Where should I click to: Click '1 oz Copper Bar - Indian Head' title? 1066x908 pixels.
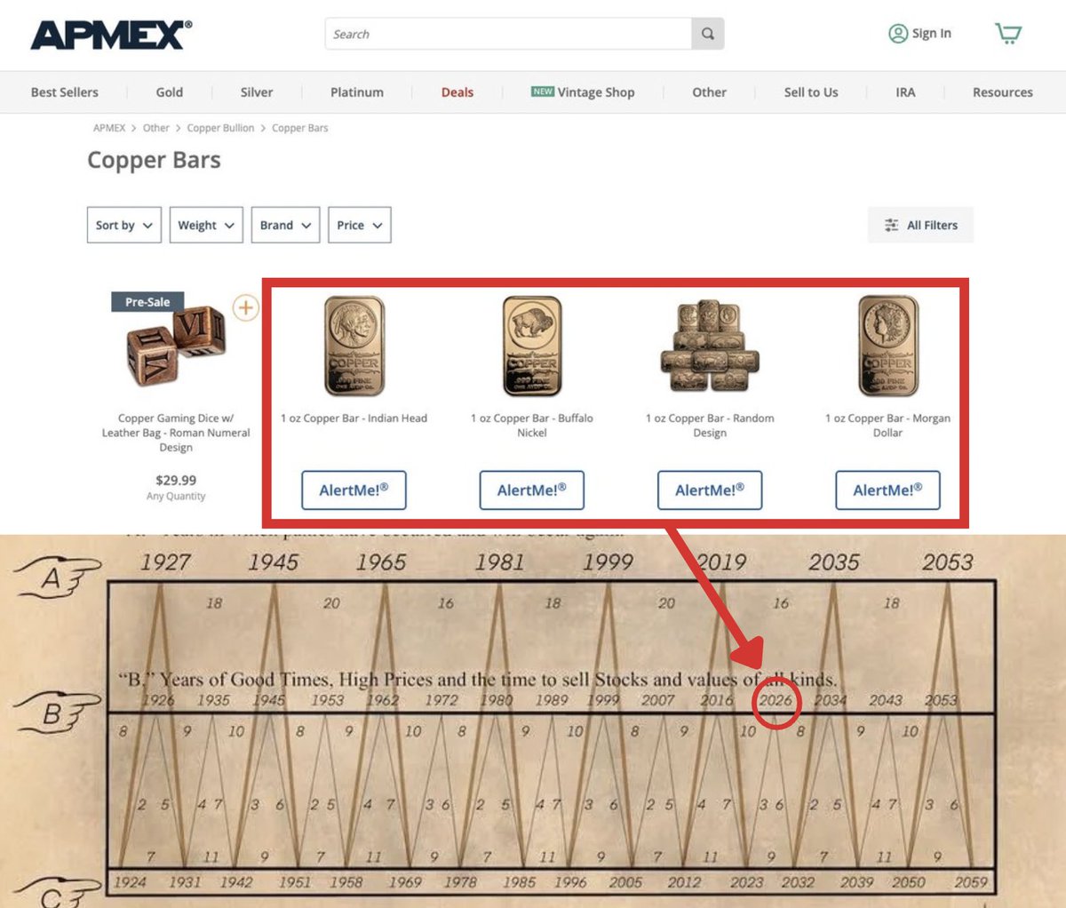[354, 418]
